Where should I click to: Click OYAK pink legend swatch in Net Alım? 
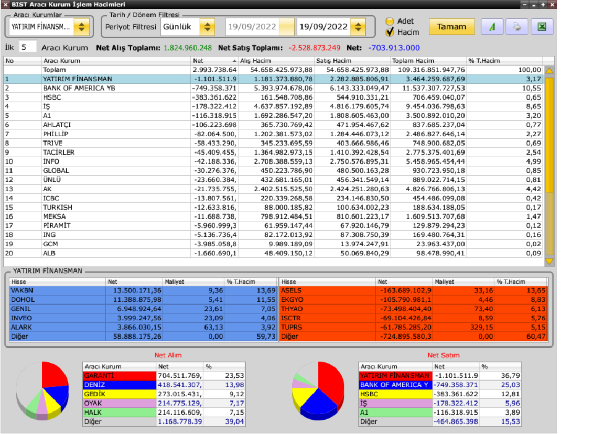[x=120, y=403]
